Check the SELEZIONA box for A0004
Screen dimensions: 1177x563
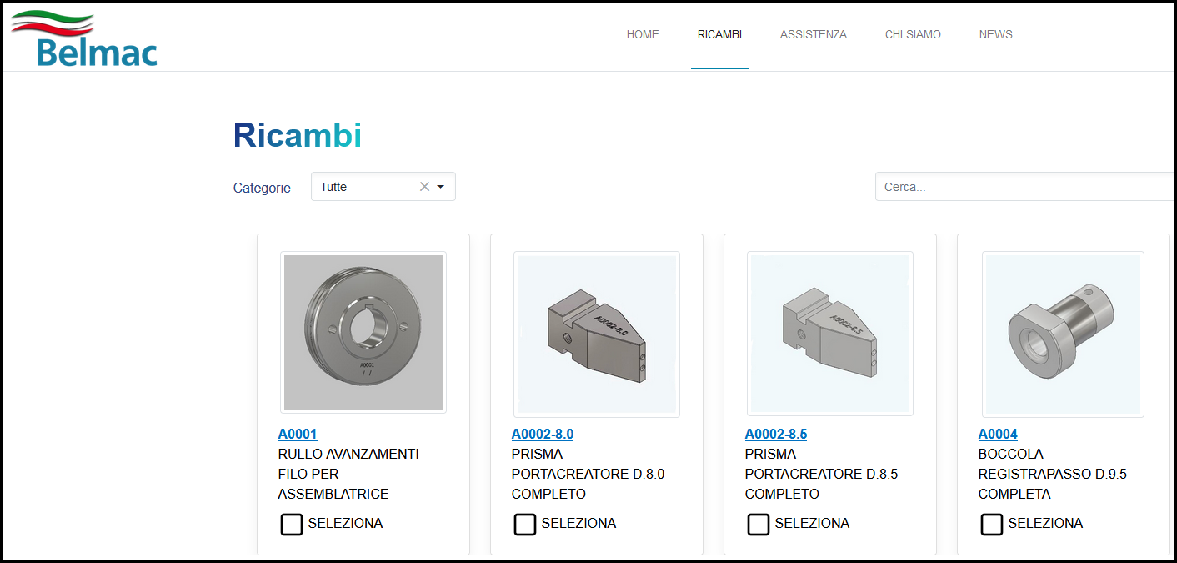(992, 524)
